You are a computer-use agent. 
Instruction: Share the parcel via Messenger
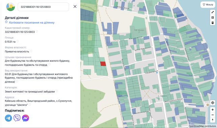tap(26, 118)
